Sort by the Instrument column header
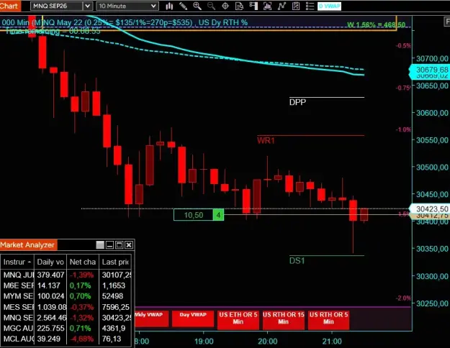Viewport: 450px width, 348px height. click(x=17, y=262)
